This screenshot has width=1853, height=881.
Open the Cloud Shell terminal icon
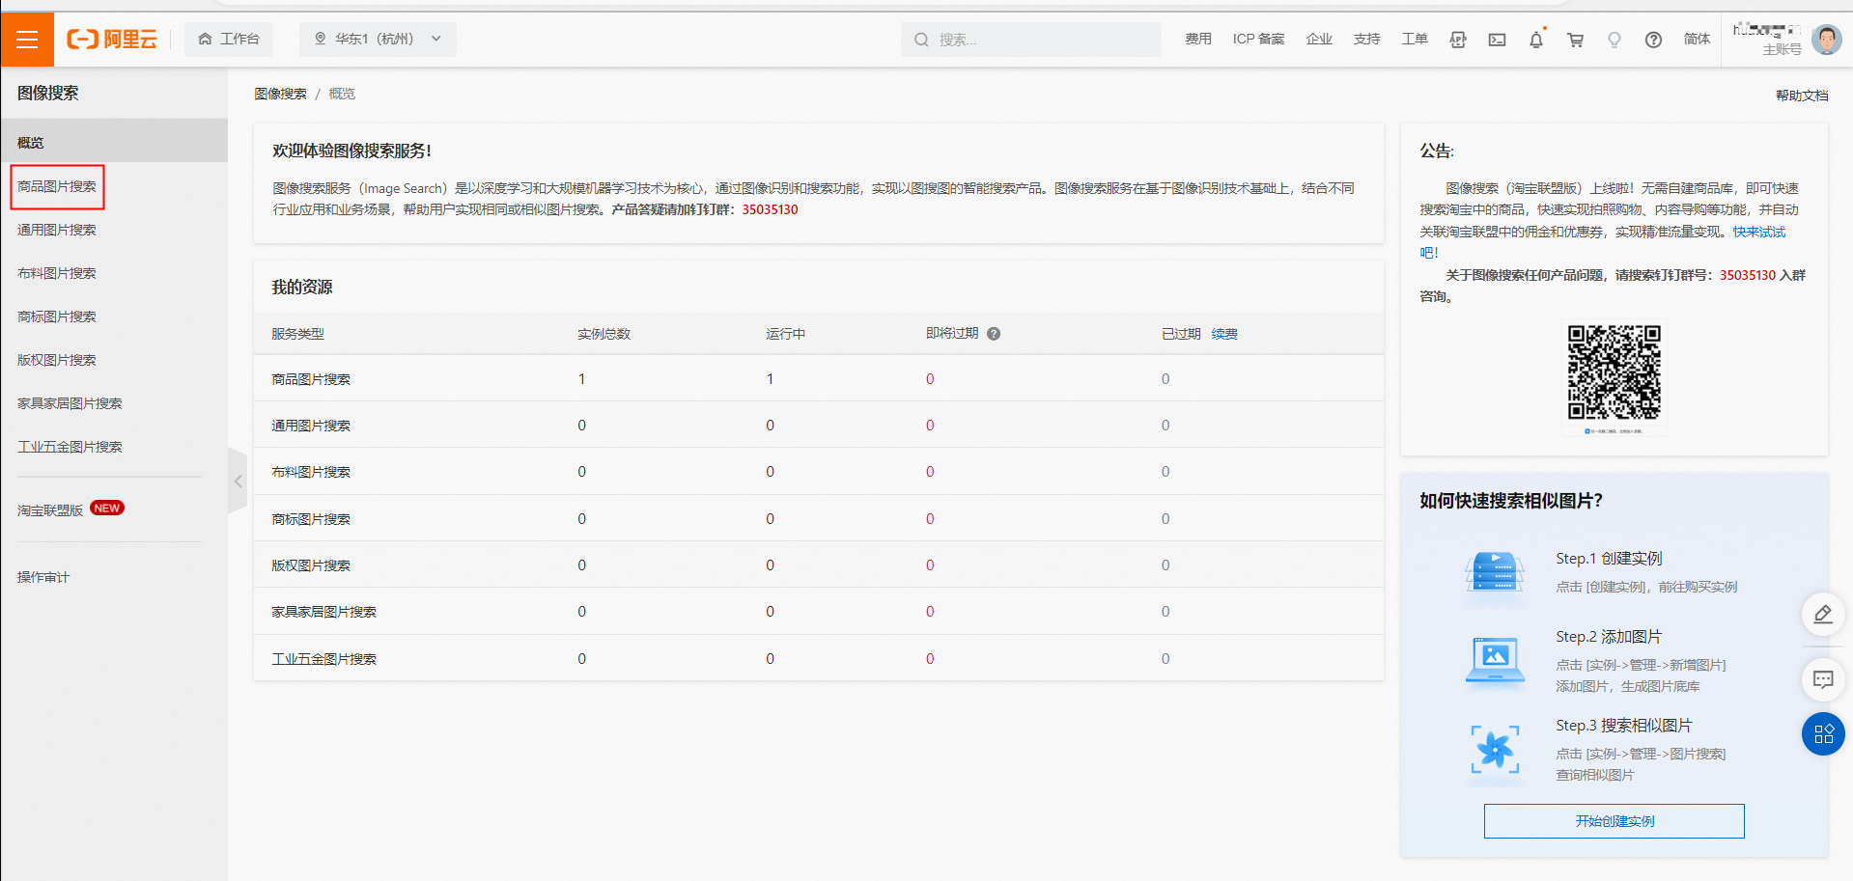pyautogui.click(x=1497, y=40)
